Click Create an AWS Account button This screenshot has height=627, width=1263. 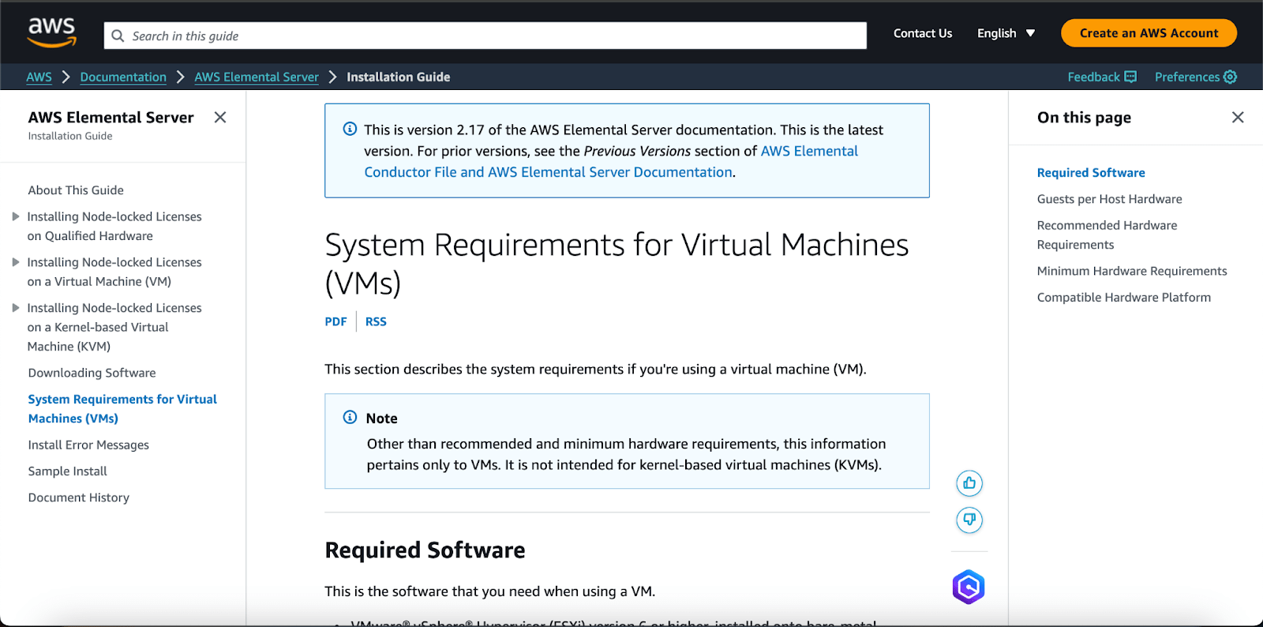coord(1148,33)
